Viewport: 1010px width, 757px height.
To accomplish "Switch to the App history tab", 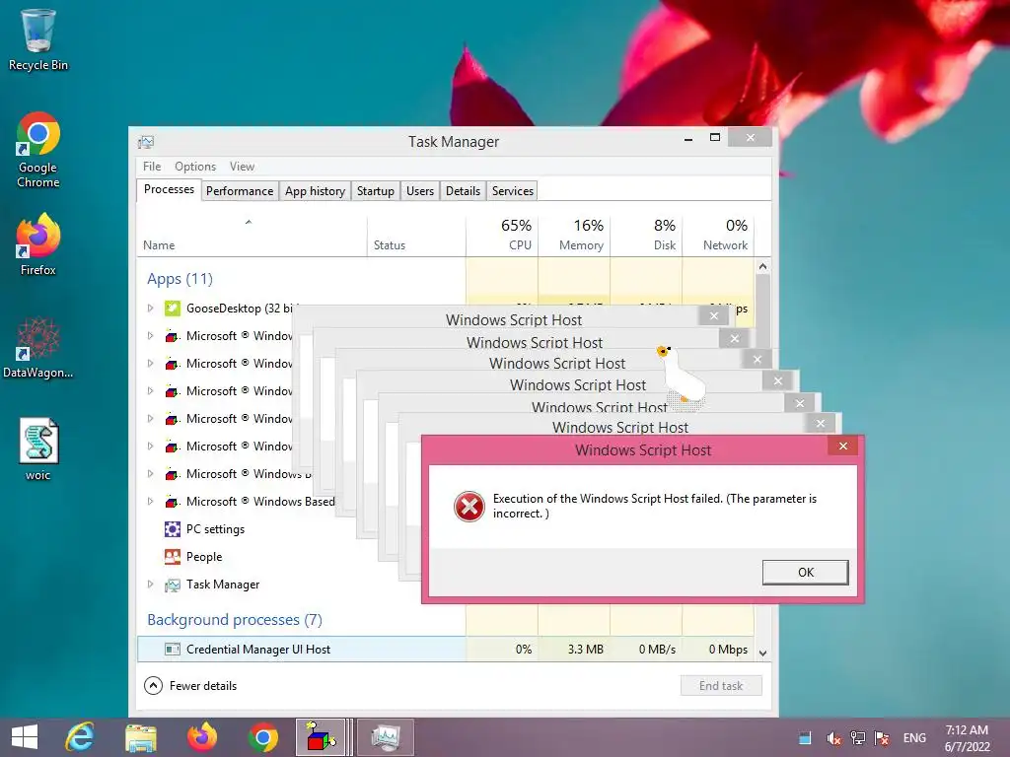I will point(315,191).
